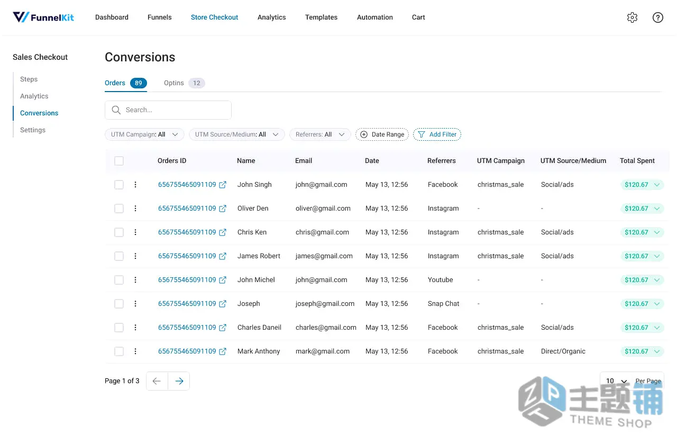
Task: Open the Cart menu item
Action: (x=418, y=17)
